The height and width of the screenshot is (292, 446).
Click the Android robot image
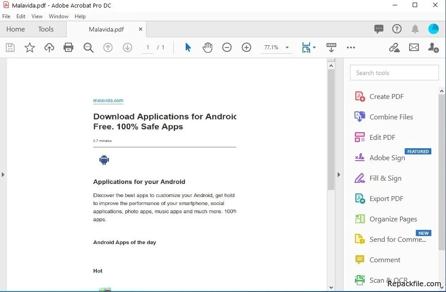104,160
